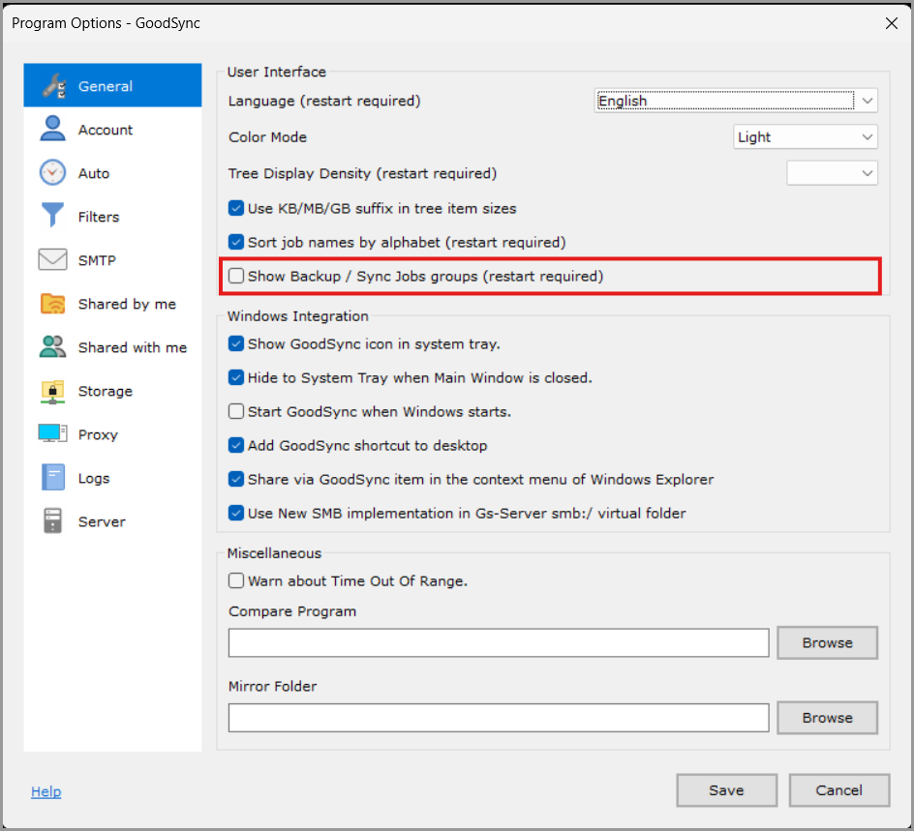
Task: Expand the Tree Display Density dropdown
Action: point(832,173)
